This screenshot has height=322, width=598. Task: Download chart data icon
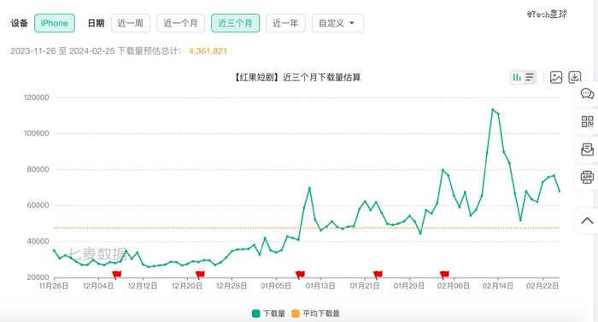pyautogui.click(x=575, y=78)
